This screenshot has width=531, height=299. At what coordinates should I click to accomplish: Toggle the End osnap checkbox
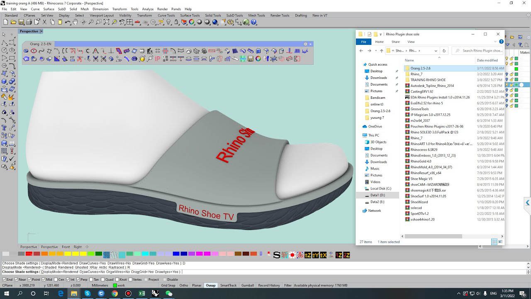(x=4, y=279)
